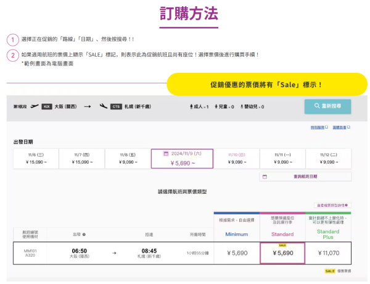Click the magnifier icon in 重新搜尋 button
The image size is (370, 284).
pyautogui.click(x=317, y=106)
